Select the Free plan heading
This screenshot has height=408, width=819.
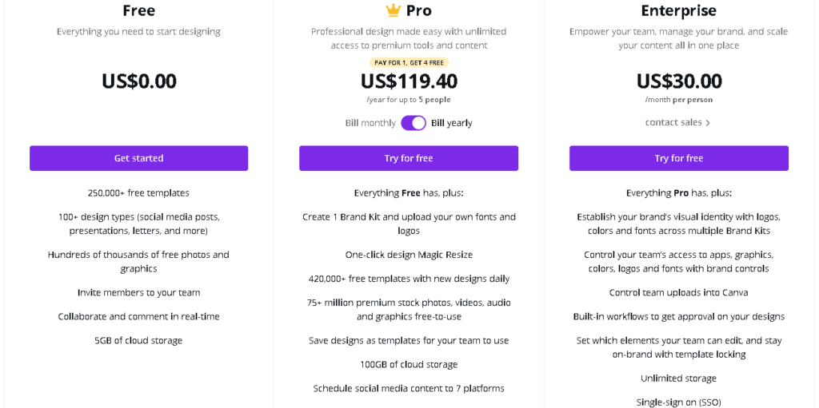[139, 10]
